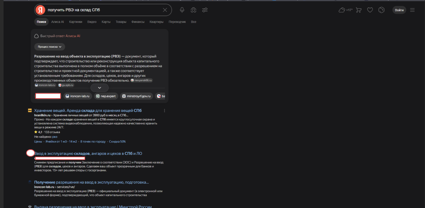This screenshot has height=208, width=425.
Task: Clear the search query with the X
Action: coord(165,10)
